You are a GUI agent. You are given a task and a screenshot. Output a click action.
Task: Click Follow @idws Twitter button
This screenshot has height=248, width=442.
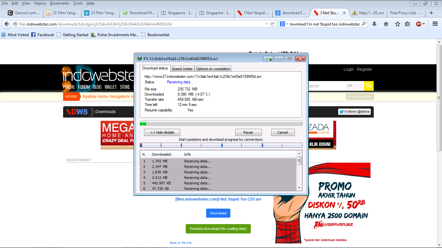click(x=354, y=111)
